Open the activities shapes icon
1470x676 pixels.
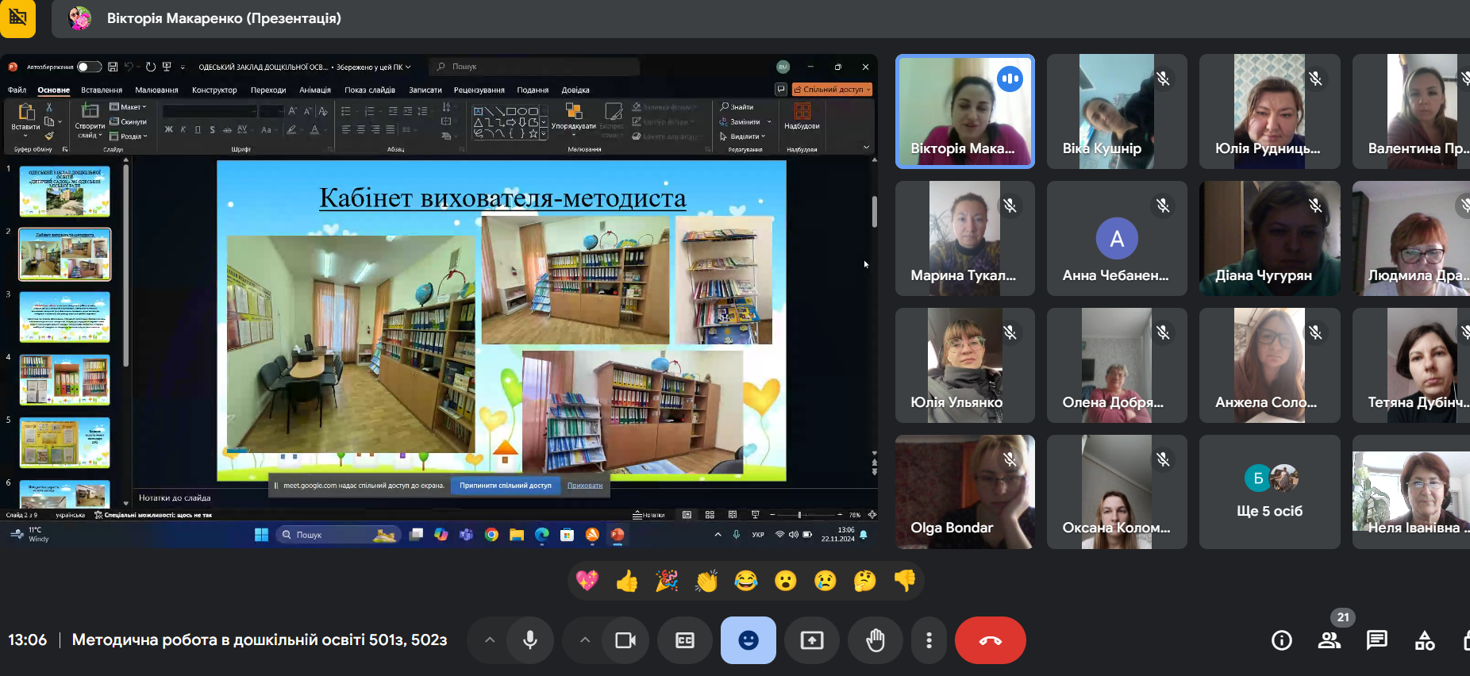click(x=1425, y=640)
